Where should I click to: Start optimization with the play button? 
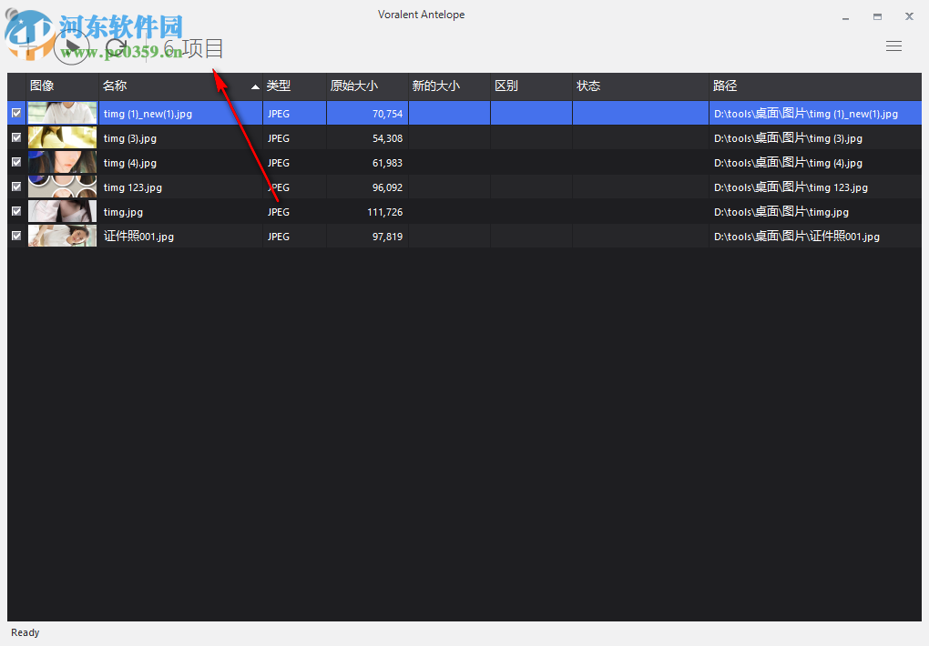[x=72, y=47]
